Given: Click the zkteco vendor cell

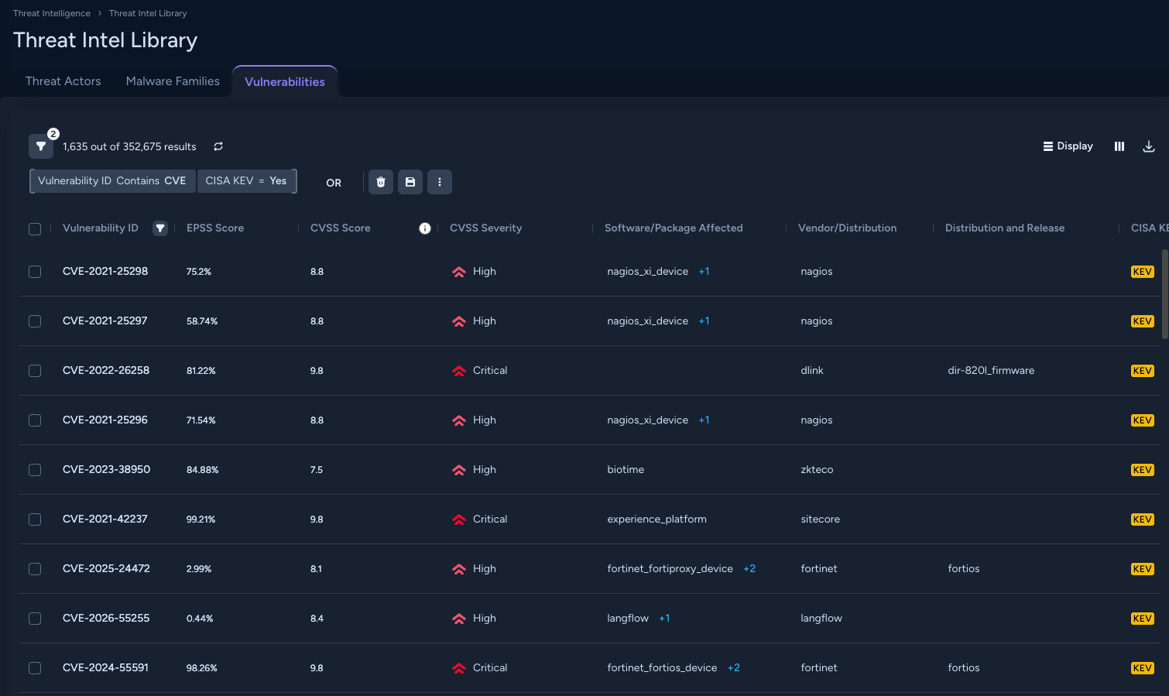Looking at the screenshot, I should pyautogui.click(x=817, y=470).
